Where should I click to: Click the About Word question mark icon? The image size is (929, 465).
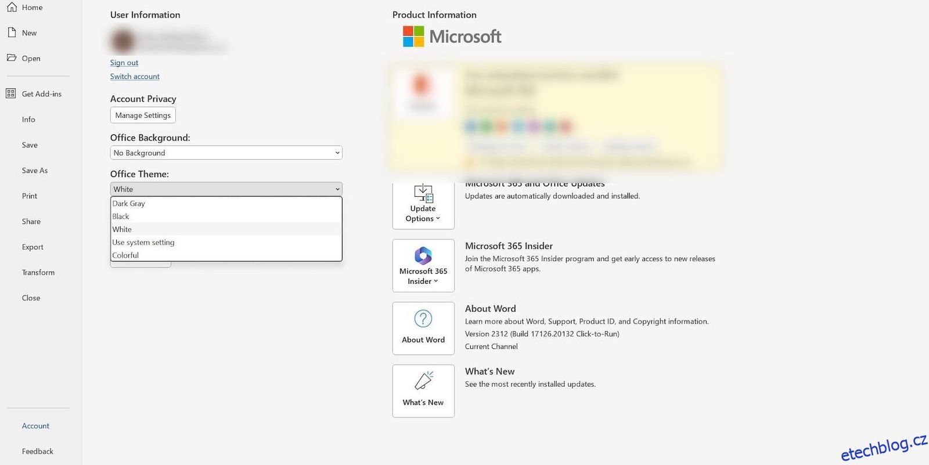tap(423, 319)
